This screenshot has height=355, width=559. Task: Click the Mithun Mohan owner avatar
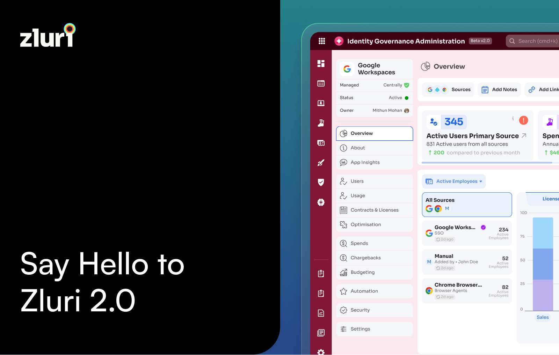[x=406, y=111]
